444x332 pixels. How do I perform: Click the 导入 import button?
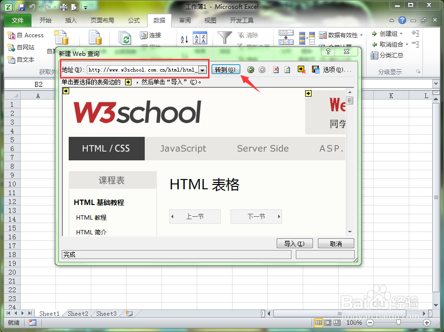294,243
